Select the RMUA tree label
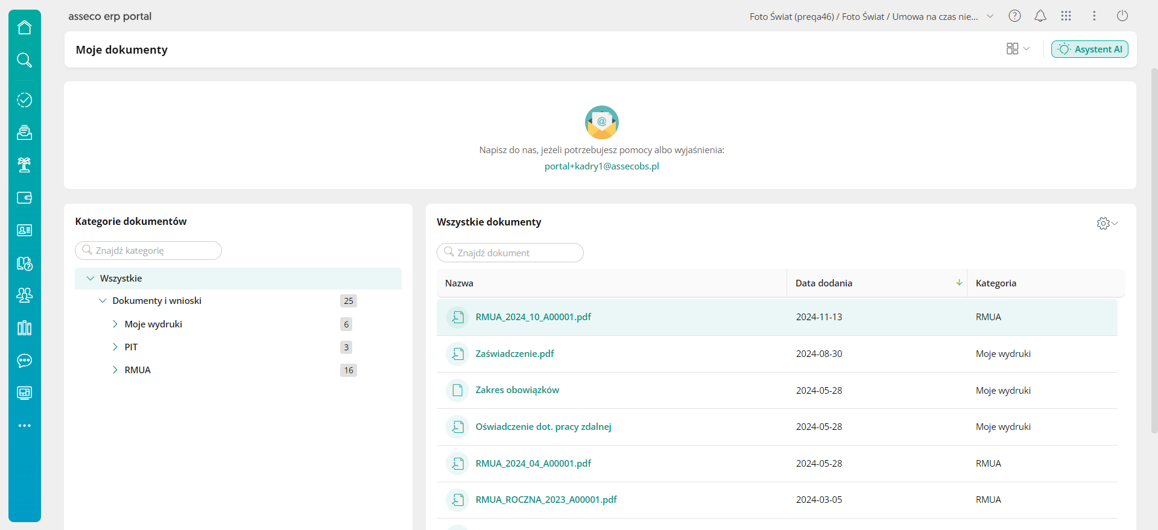This screenshot has width=1158, height=530. tap(138, 370)
